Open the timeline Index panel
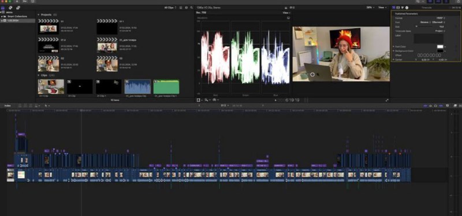The image size is (462, 216). 8,105
